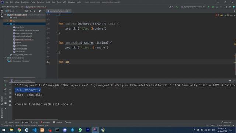Build project with the green hammer icon

pos(177,7)
